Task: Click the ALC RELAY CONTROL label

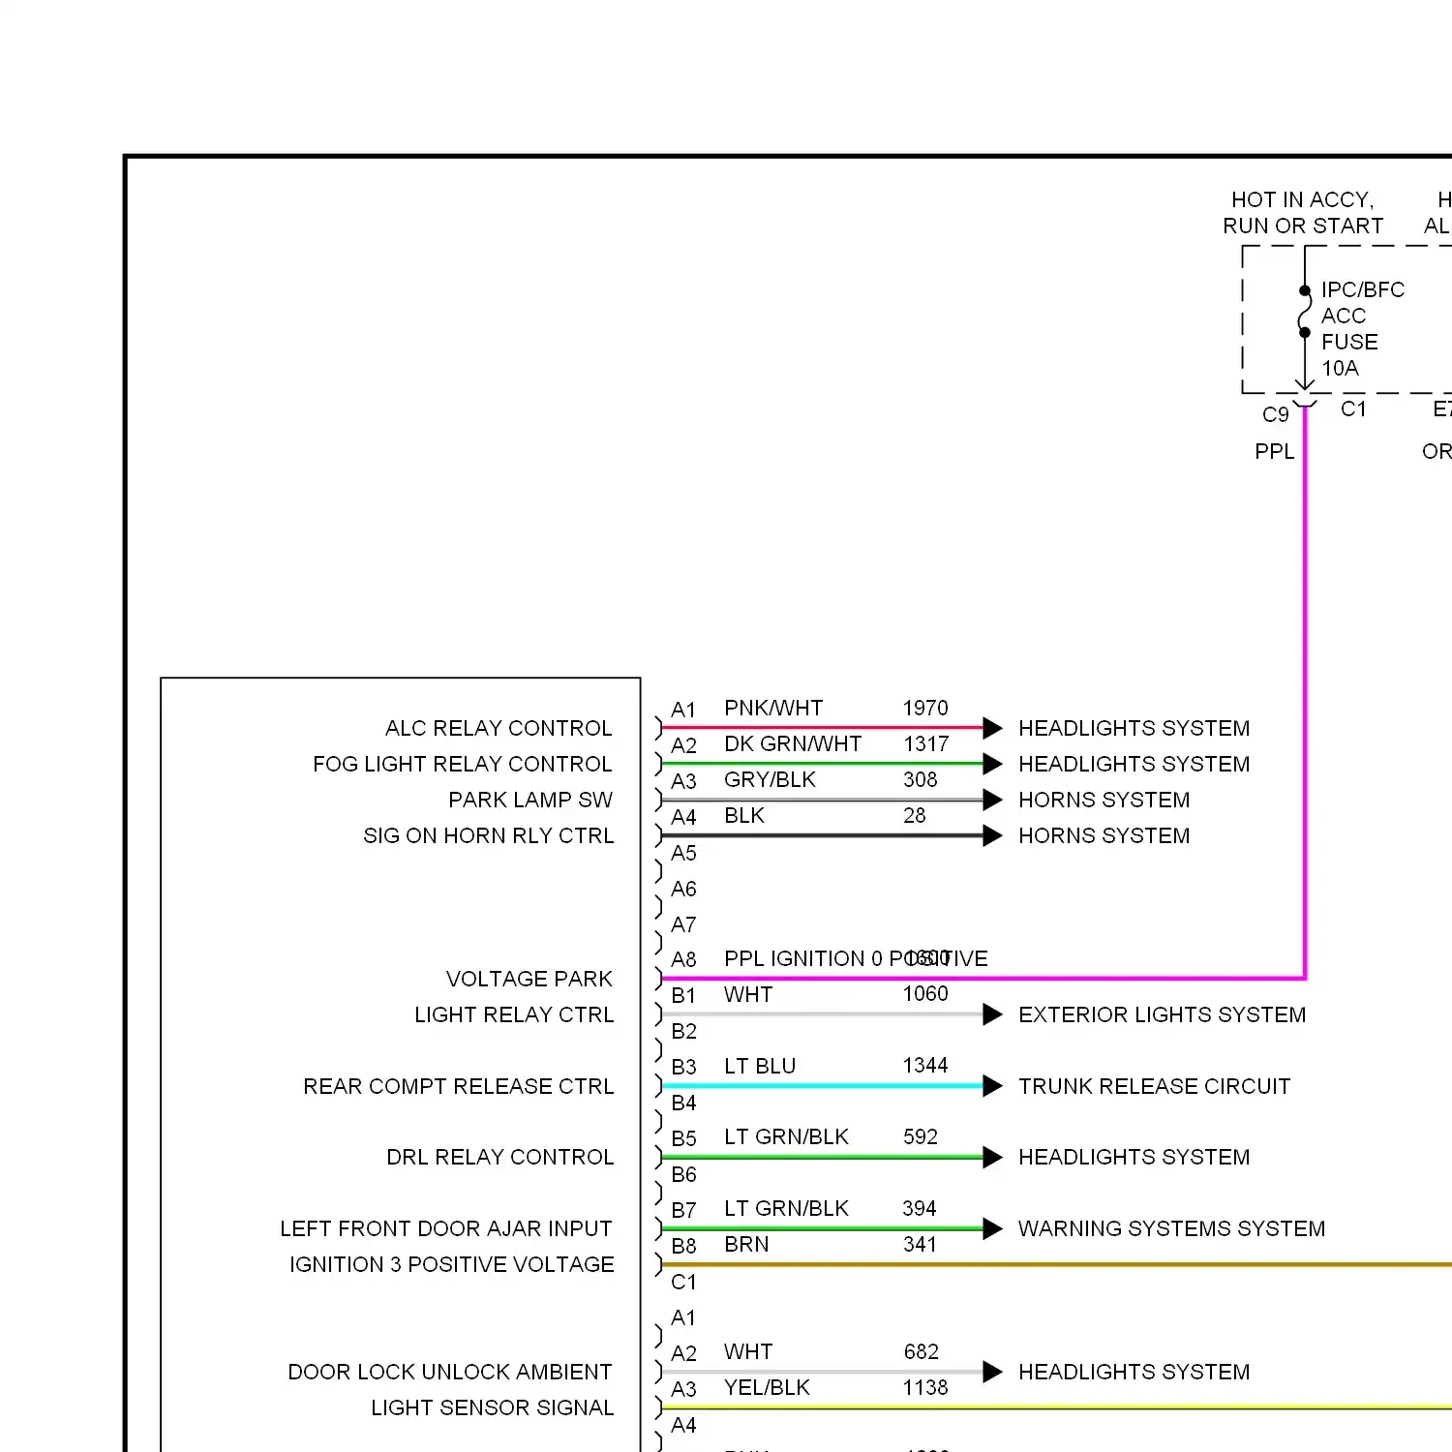Action: point(499,728)
